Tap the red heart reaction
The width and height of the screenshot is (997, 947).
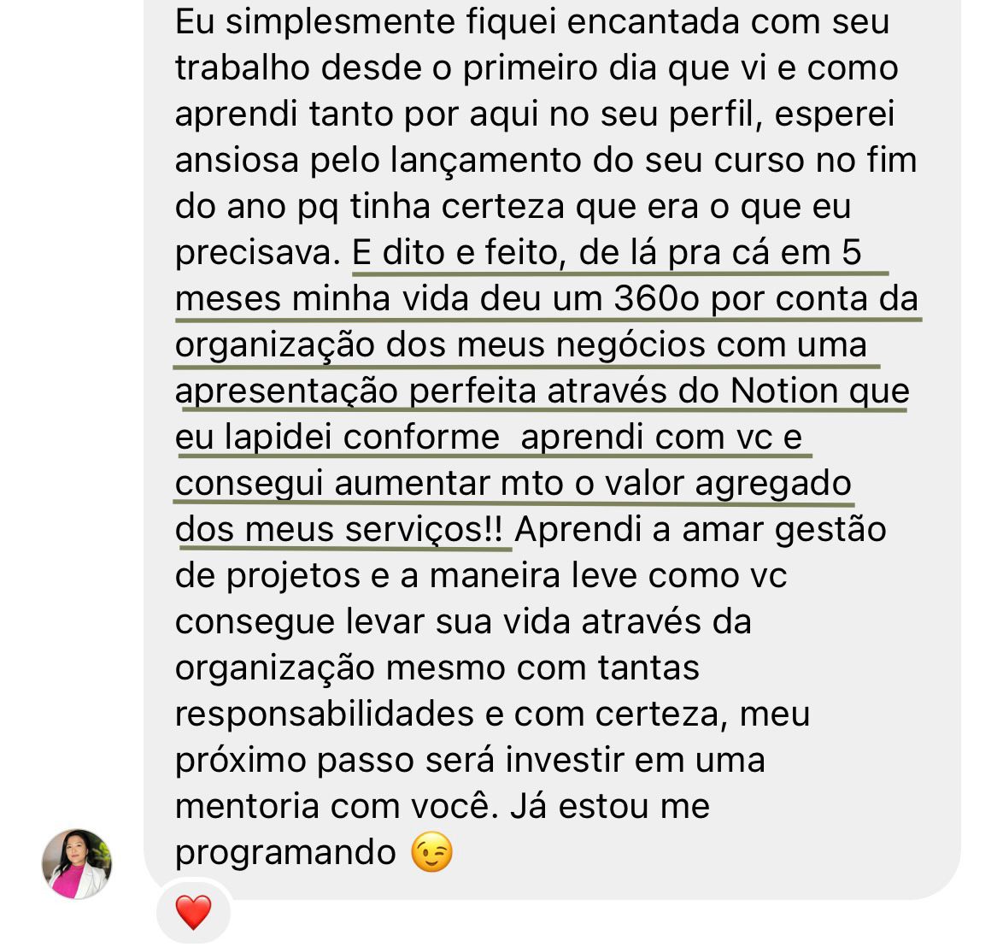click(193, 911)
